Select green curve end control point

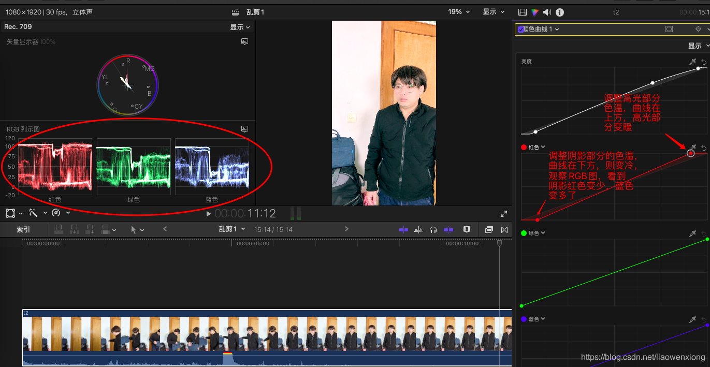pos(707,239)
